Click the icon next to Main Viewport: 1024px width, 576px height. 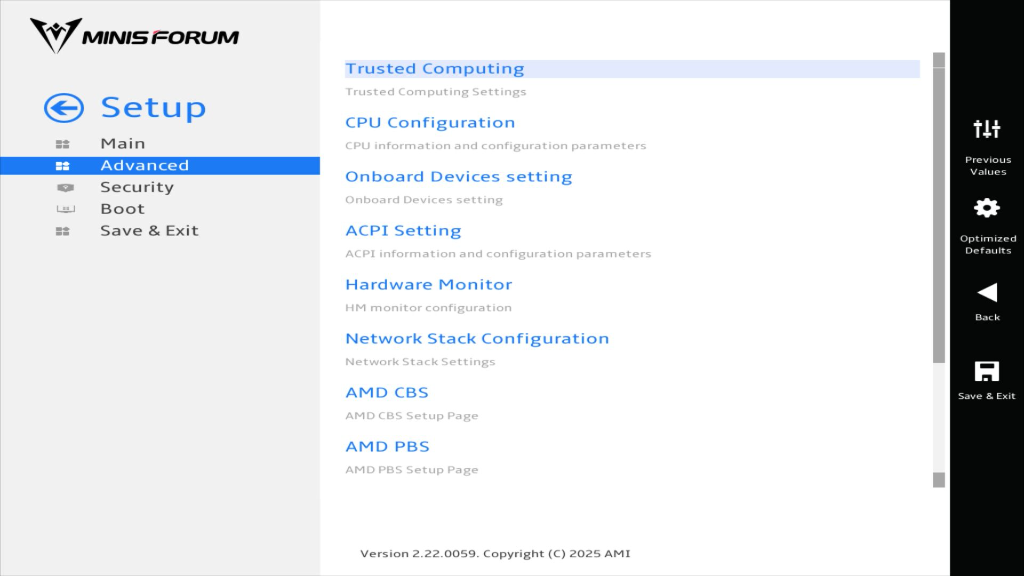point(63,144)
